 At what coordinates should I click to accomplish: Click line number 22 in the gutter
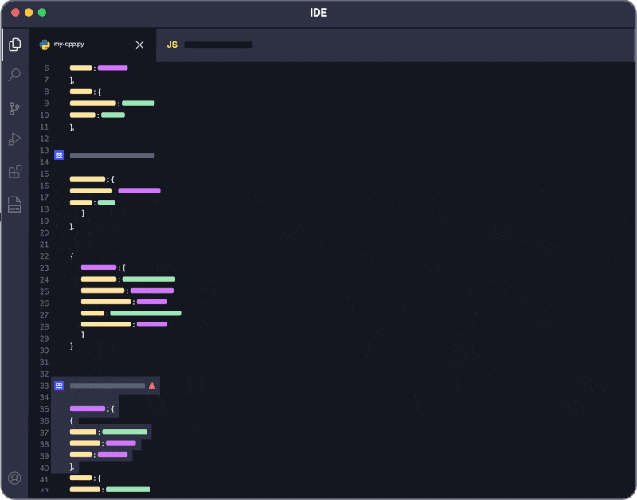click(x=45, y=256)
